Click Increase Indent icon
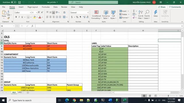This screenshot has width=184, height=103. [60, 17]
